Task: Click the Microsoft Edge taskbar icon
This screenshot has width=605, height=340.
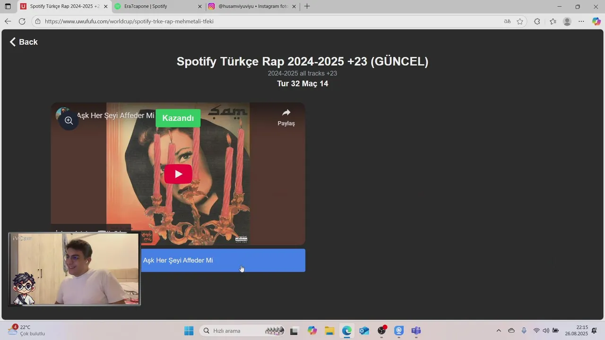Action: click(x=347, y=331)
